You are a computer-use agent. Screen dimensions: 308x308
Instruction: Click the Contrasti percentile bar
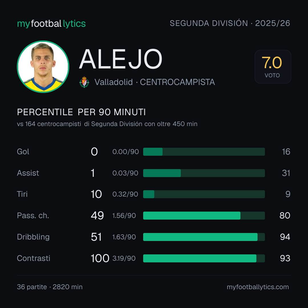pyautogui.click(x=204, y=258)
